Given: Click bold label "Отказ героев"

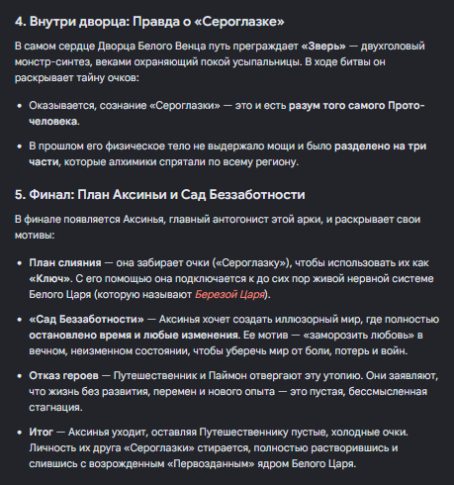Looking at the screenshot, I should click(63, 376).
